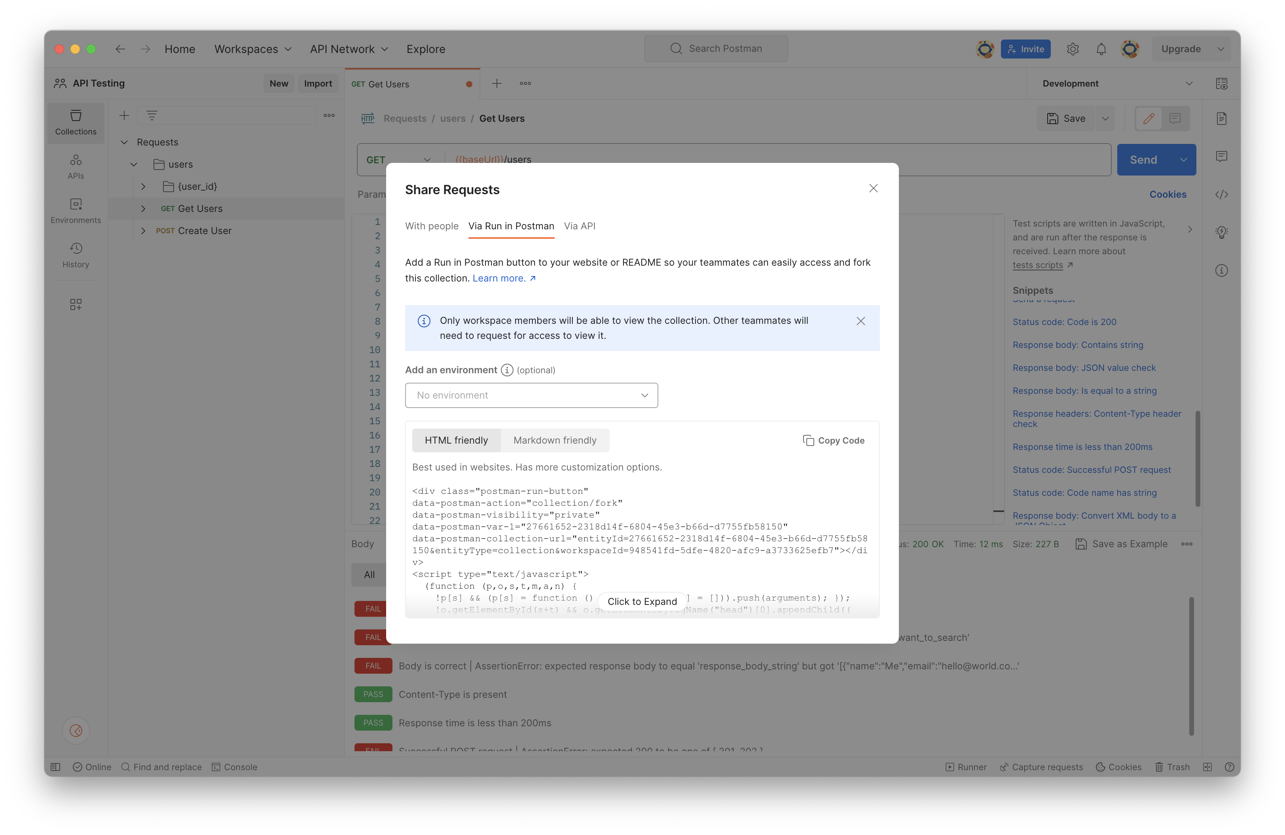The image size is (1285, 835).
Task: Switch to the Via API tab
Action: coord(579,226)
